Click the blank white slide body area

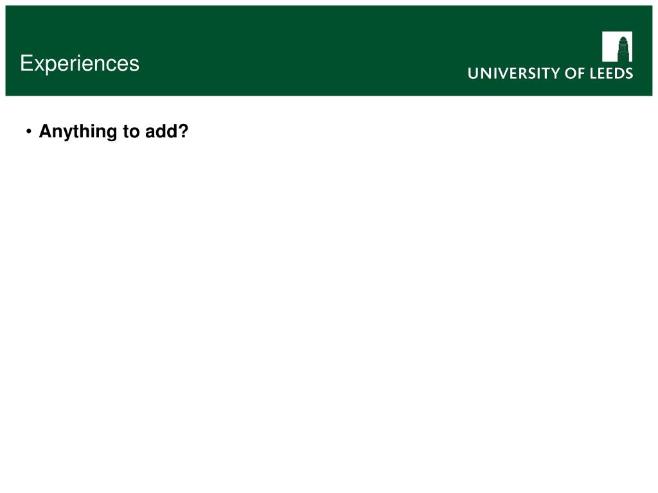[329, 315]
